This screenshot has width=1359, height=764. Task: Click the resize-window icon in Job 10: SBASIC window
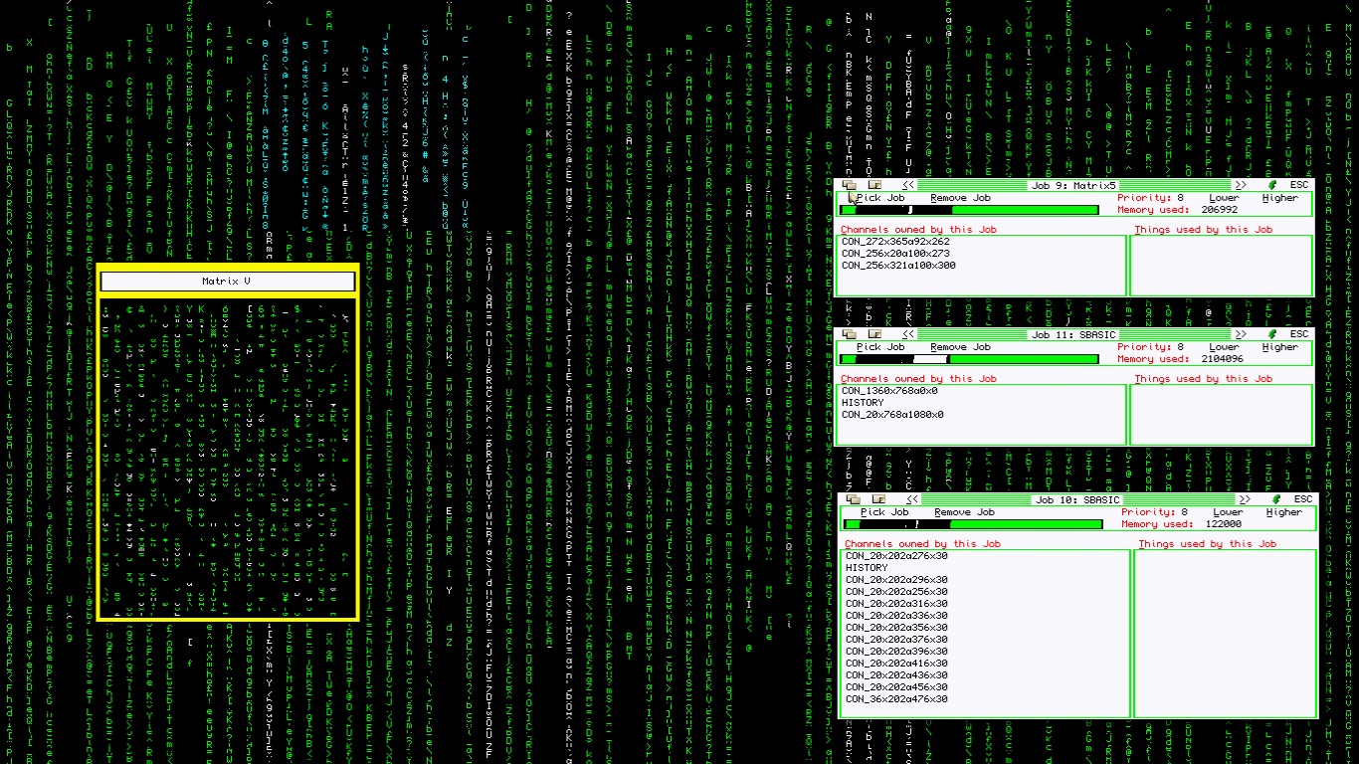pos(877,499)
